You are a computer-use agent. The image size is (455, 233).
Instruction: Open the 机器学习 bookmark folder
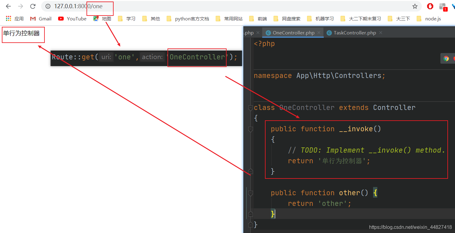(x=320, y=19)
